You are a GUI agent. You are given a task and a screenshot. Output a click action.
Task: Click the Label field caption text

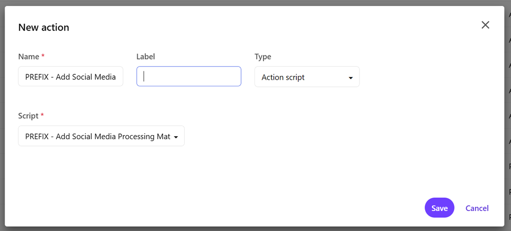(146, 57)
